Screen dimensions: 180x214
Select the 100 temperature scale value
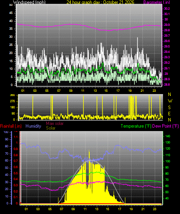168,161
